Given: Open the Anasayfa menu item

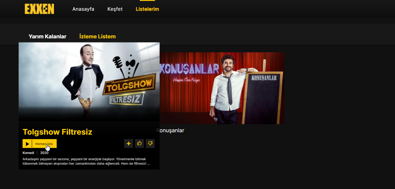Looking at the screenshot, I should point(83,9).
